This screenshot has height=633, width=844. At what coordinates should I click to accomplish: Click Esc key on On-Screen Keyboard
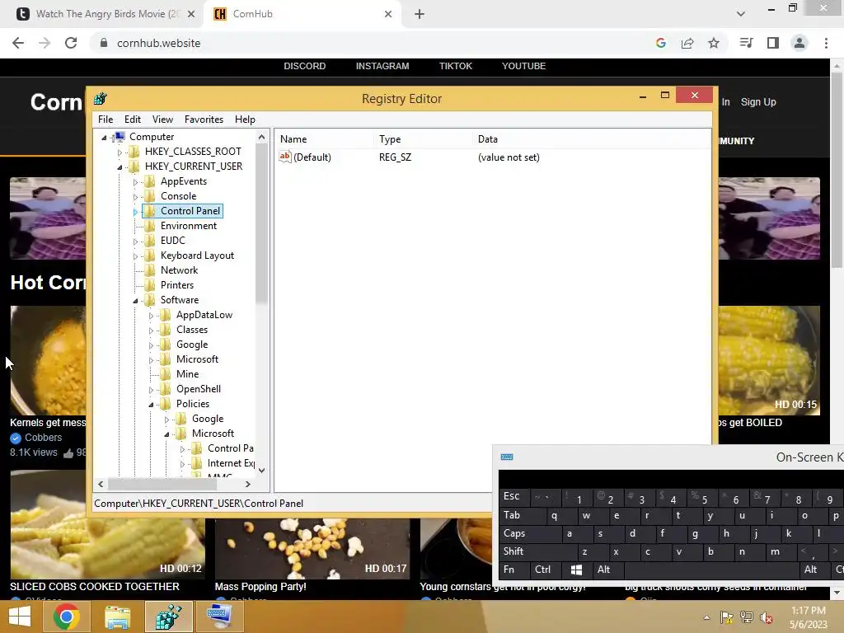click(x=512, y=496)
